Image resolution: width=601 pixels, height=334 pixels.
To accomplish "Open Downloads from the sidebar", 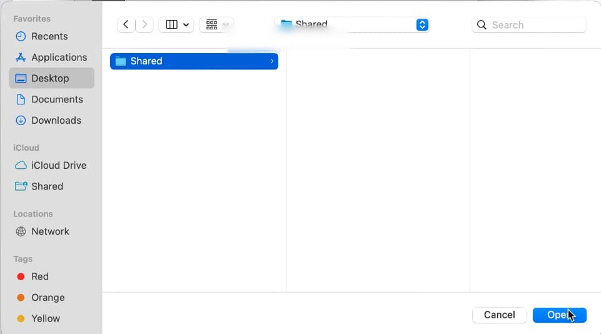I will [56, 120].
